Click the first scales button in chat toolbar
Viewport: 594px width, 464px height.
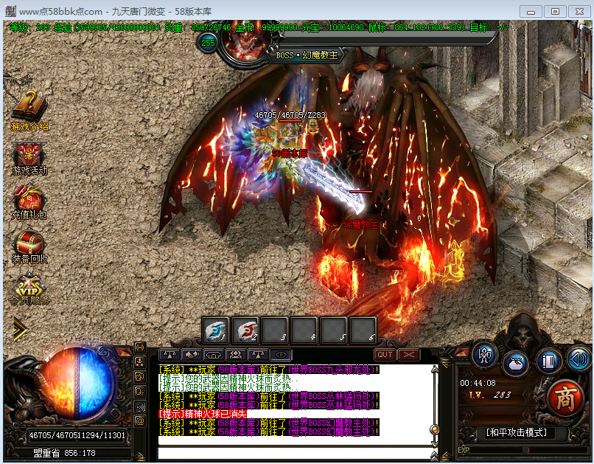pos(170,355)
